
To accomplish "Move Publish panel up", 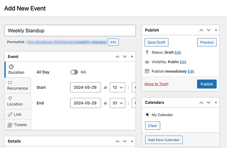I will [201, 30].
